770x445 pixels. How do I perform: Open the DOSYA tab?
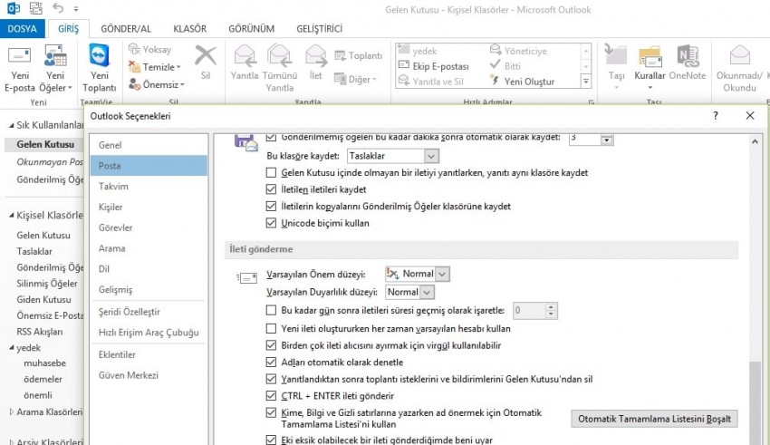22,28
